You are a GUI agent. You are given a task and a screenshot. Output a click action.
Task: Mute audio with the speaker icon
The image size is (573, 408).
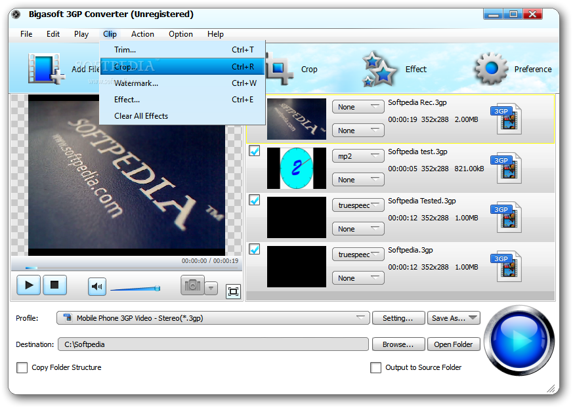97,287
